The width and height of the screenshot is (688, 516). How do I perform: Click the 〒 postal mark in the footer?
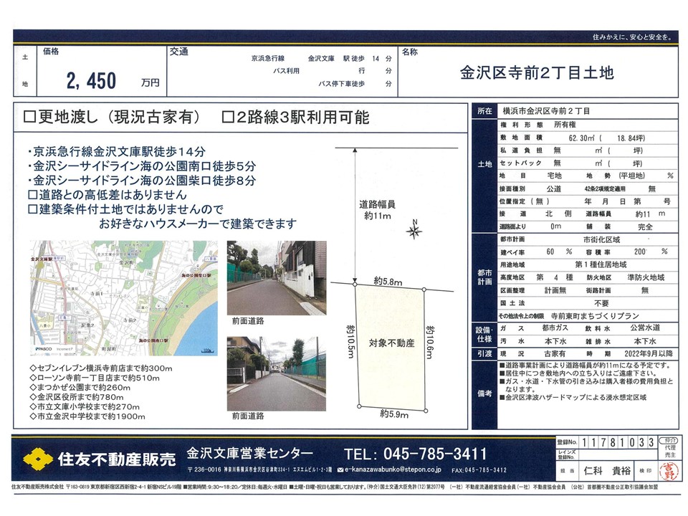pyautogui.click(x=190, y=470)
